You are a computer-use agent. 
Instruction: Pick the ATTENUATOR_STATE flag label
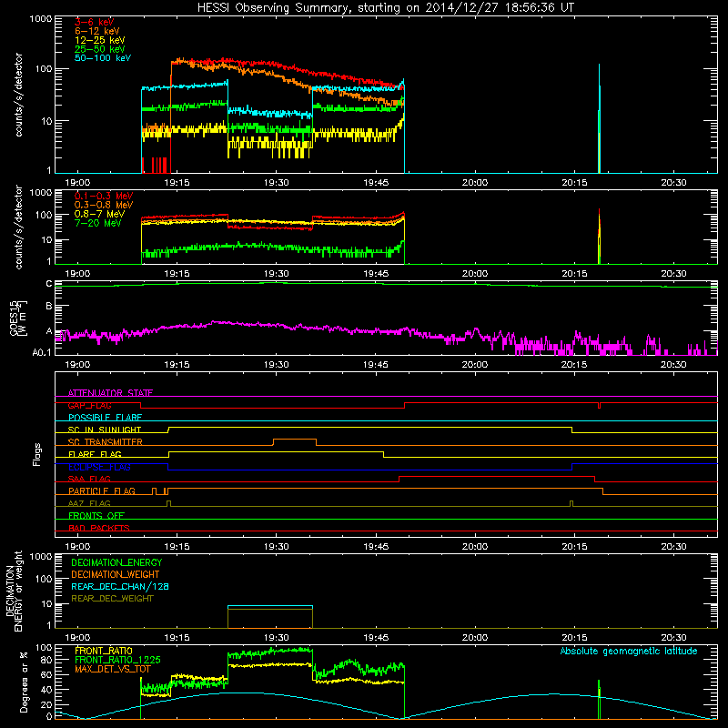point(110,393)
